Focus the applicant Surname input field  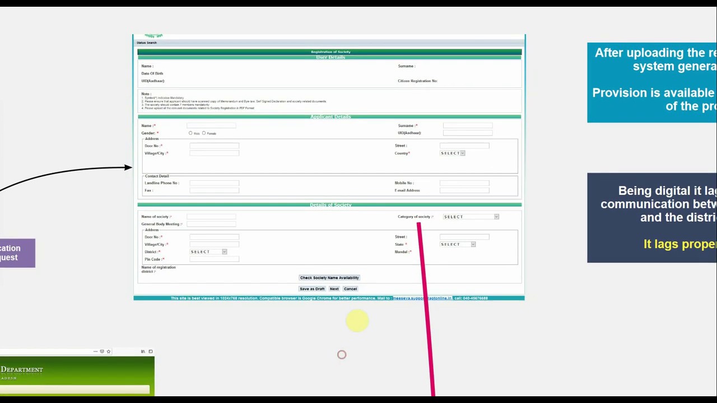[x=468, y=126]
